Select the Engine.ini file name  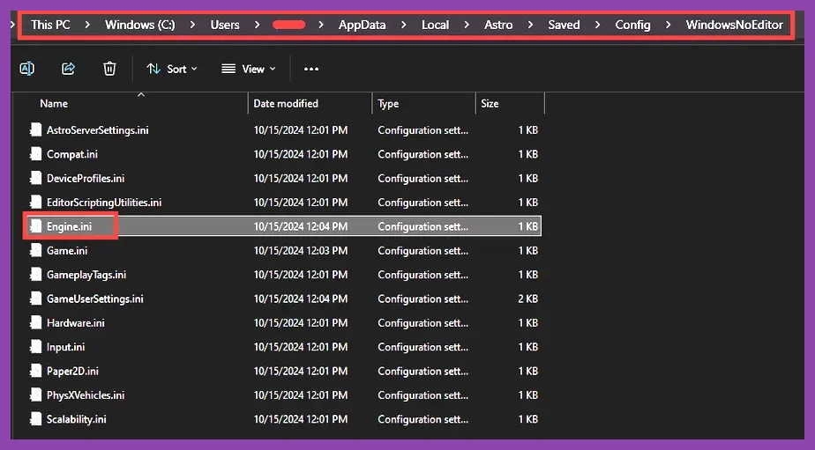(x=69, y=226)
